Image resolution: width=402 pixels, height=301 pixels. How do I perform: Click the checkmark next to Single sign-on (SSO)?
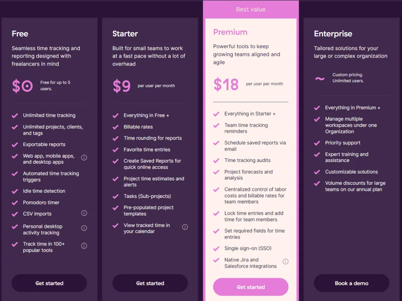coord(216,248)
